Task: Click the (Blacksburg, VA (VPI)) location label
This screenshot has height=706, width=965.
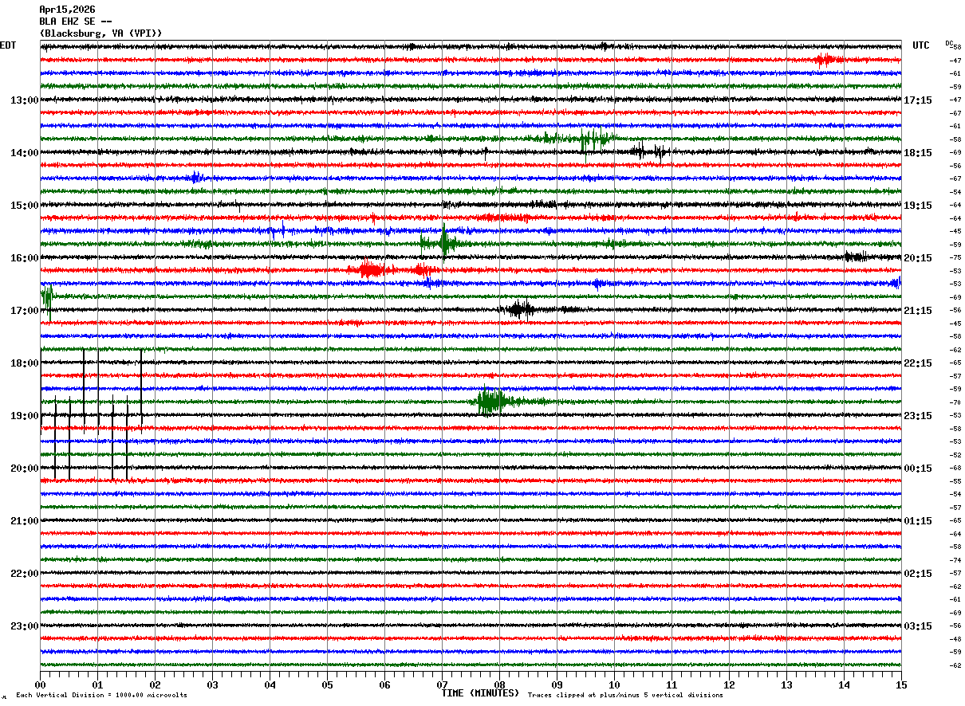Action: pos(100,33)
